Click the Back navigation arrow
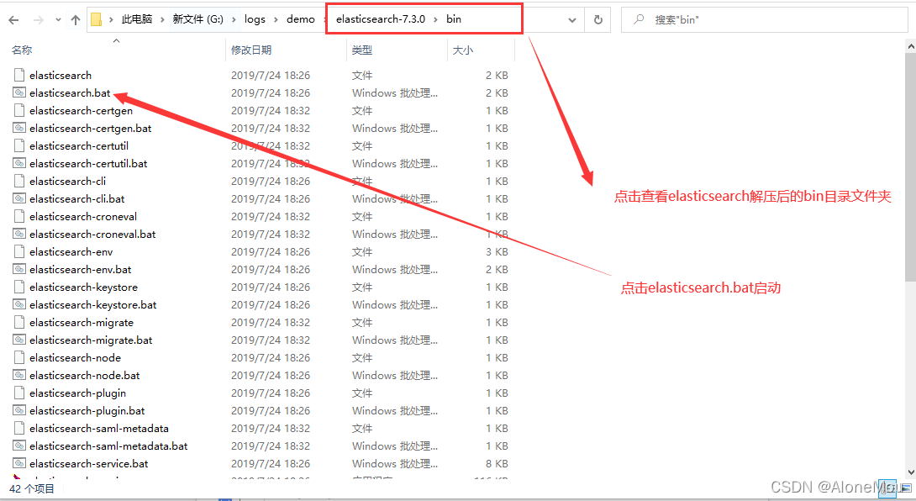 14,20
